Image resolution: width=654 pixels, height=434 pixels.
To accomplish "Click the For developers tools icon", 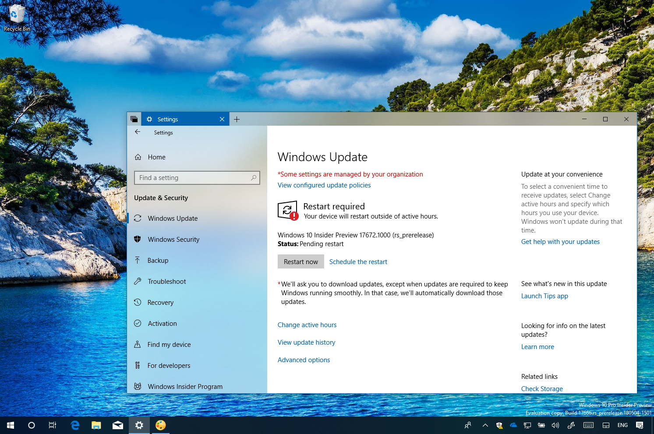I will [x=138, y=365].
